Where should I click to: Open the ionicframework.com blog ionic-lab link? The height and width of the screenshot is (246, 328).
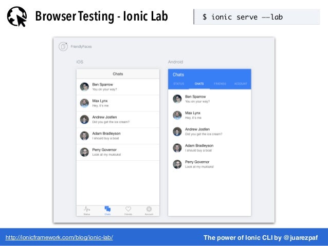pos(59,237)
